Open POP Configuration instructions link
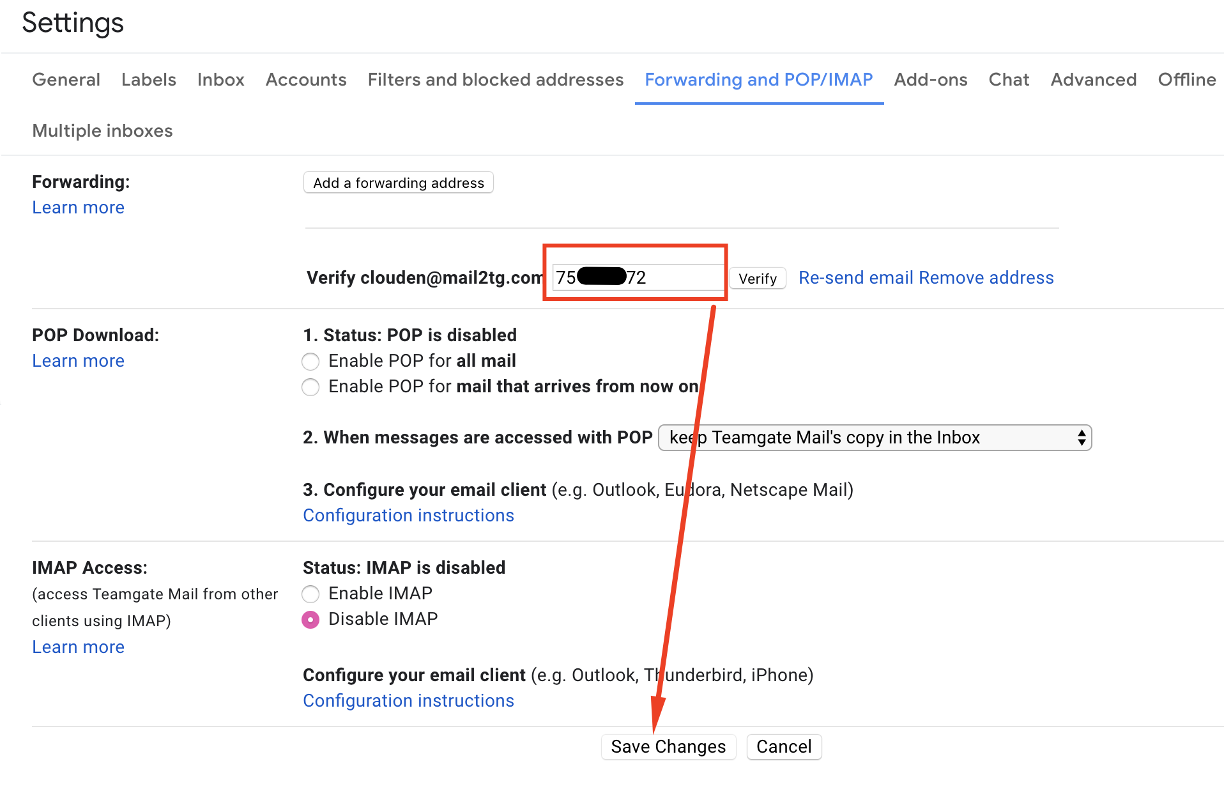 pos(408,515)
